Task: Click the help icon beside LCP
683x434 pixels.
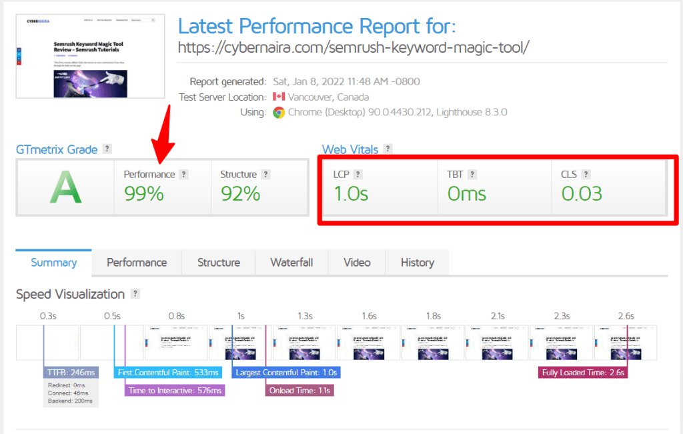Action: pos(358,175)
